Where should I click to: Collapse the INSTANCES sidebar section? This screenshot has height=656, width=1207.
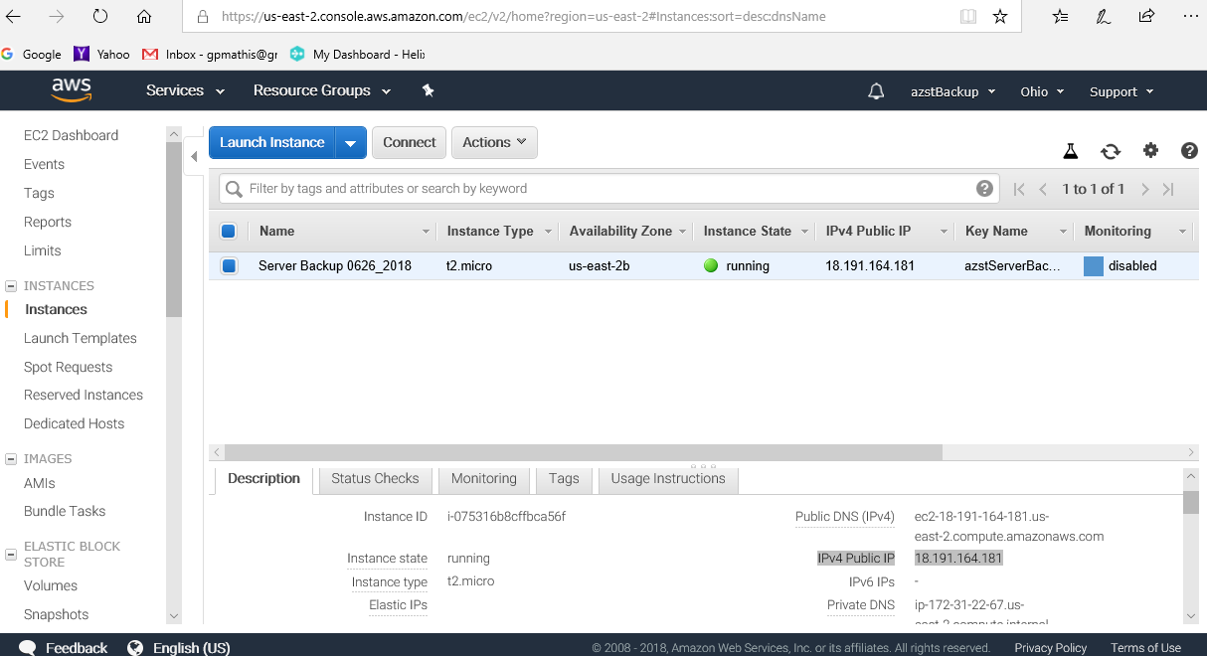11,286
